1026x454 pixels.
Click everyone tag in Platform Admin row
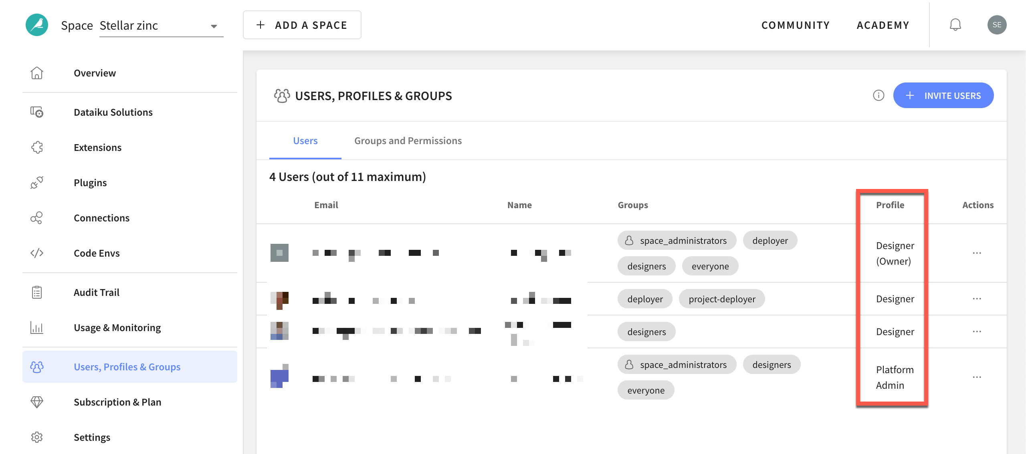[646, 390]
